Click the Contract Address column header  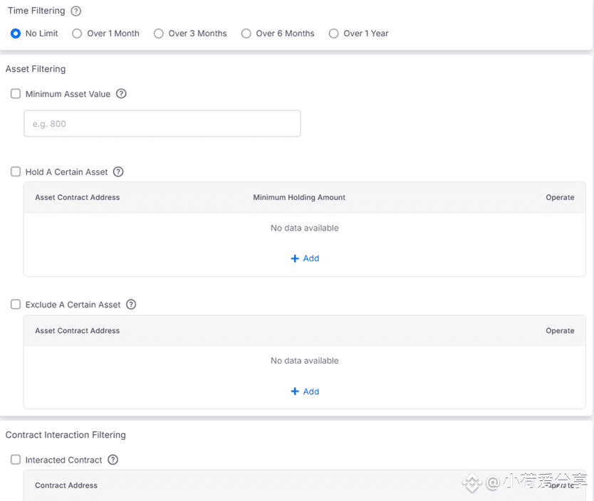66,485
